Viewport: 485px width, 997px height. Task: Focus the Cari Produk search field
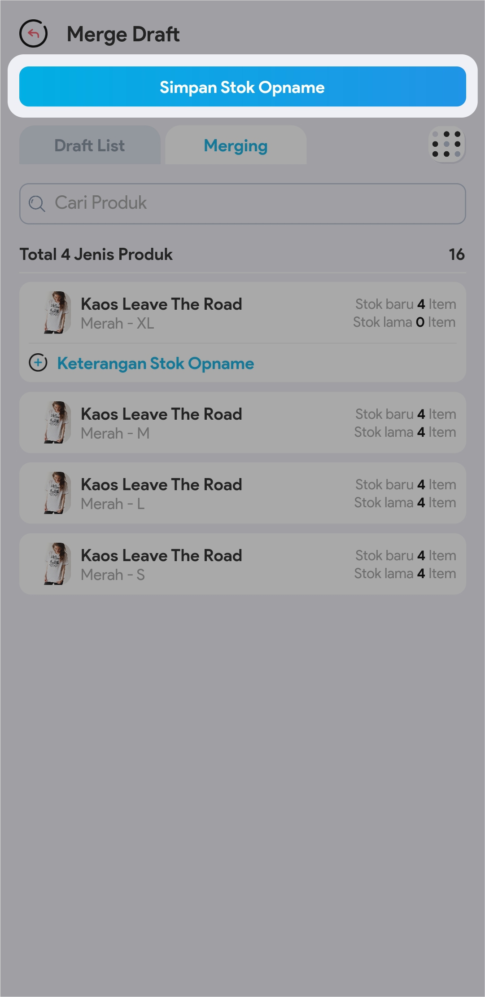pos(251,203)
